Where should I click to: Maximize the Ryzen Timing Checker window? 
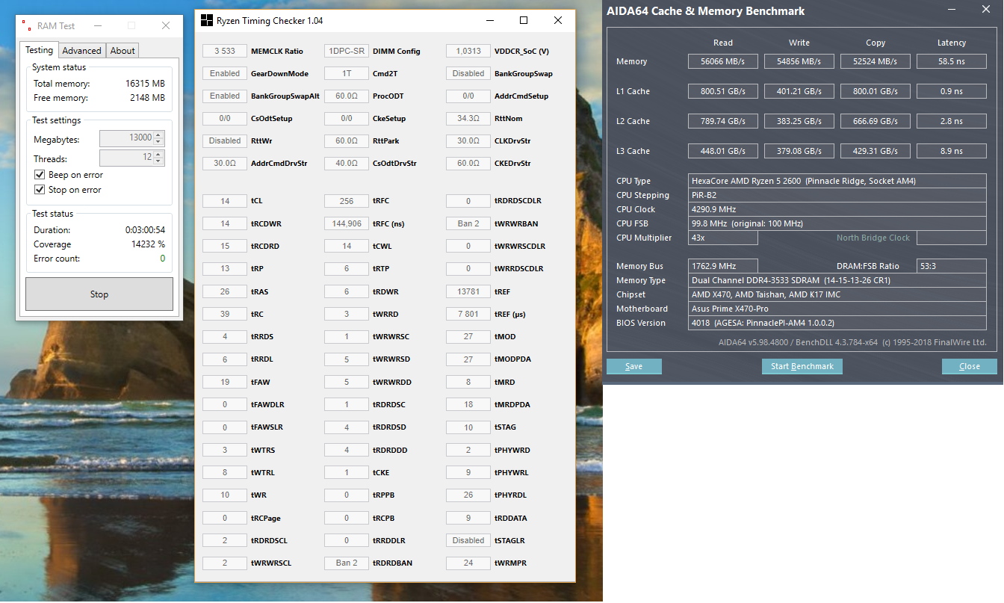click(x=524, y=20)
